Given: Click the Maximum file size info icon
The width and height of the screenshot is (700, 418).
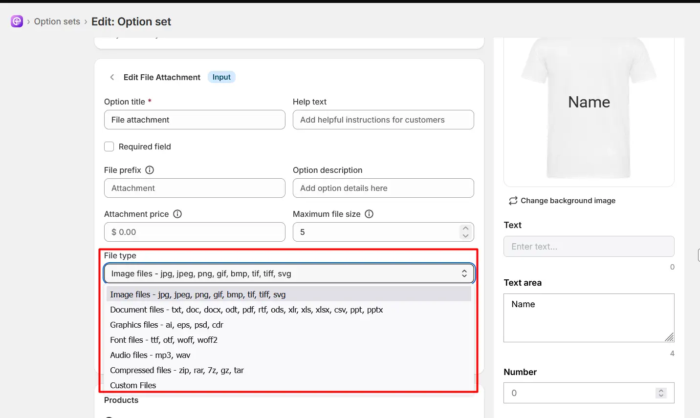Looking at the screenshot, I should (x=369, y=214).
